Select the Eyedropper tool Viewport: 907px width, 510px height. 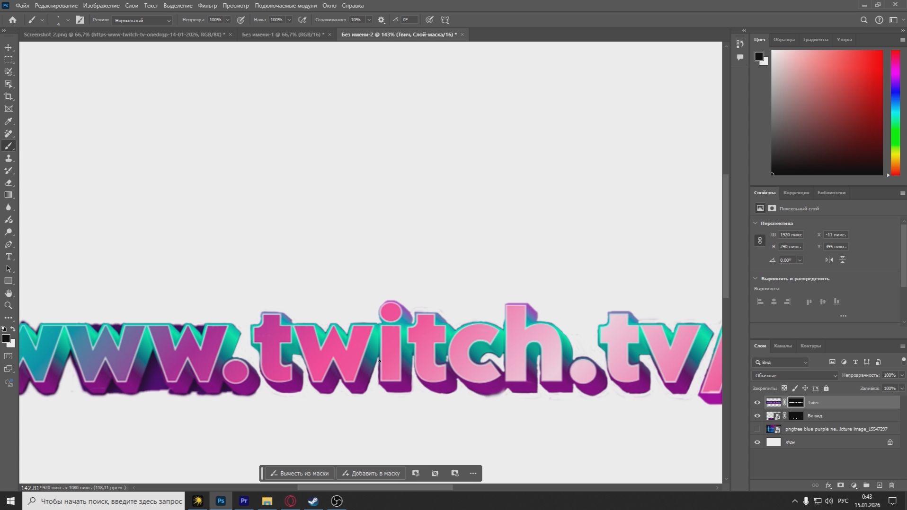(x=9, y=121)
